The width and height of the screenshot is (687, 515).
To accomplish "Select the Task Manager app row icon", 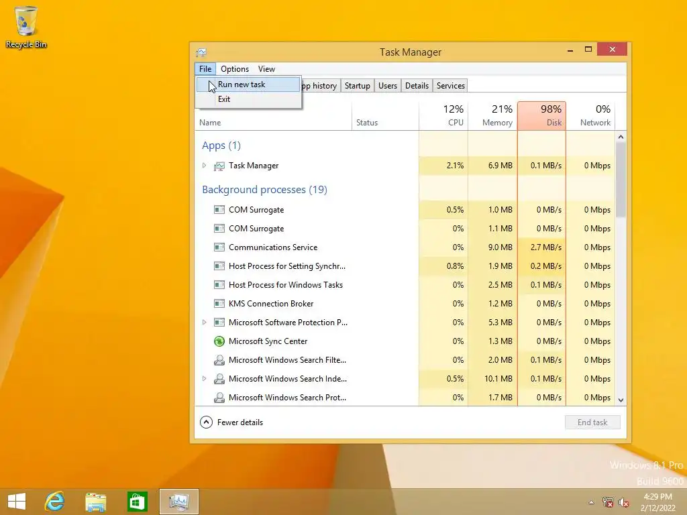I will pos(219,166).
